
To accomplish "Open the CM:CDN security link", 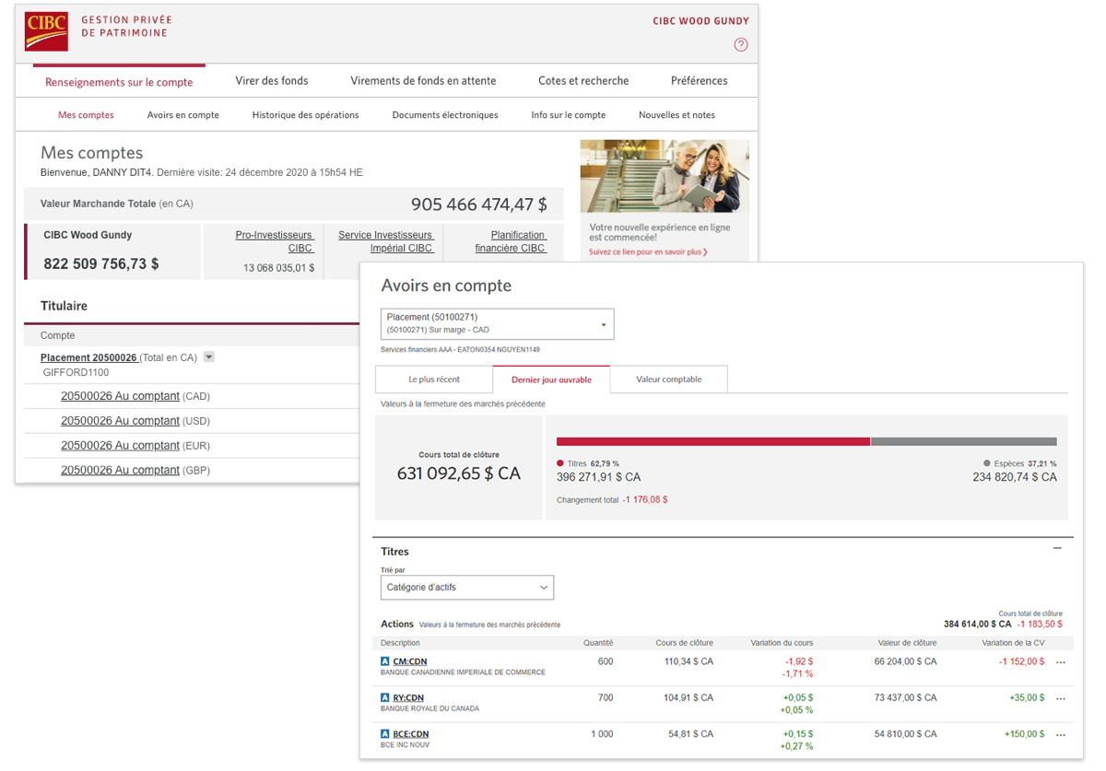I will [x=410, y=661].
